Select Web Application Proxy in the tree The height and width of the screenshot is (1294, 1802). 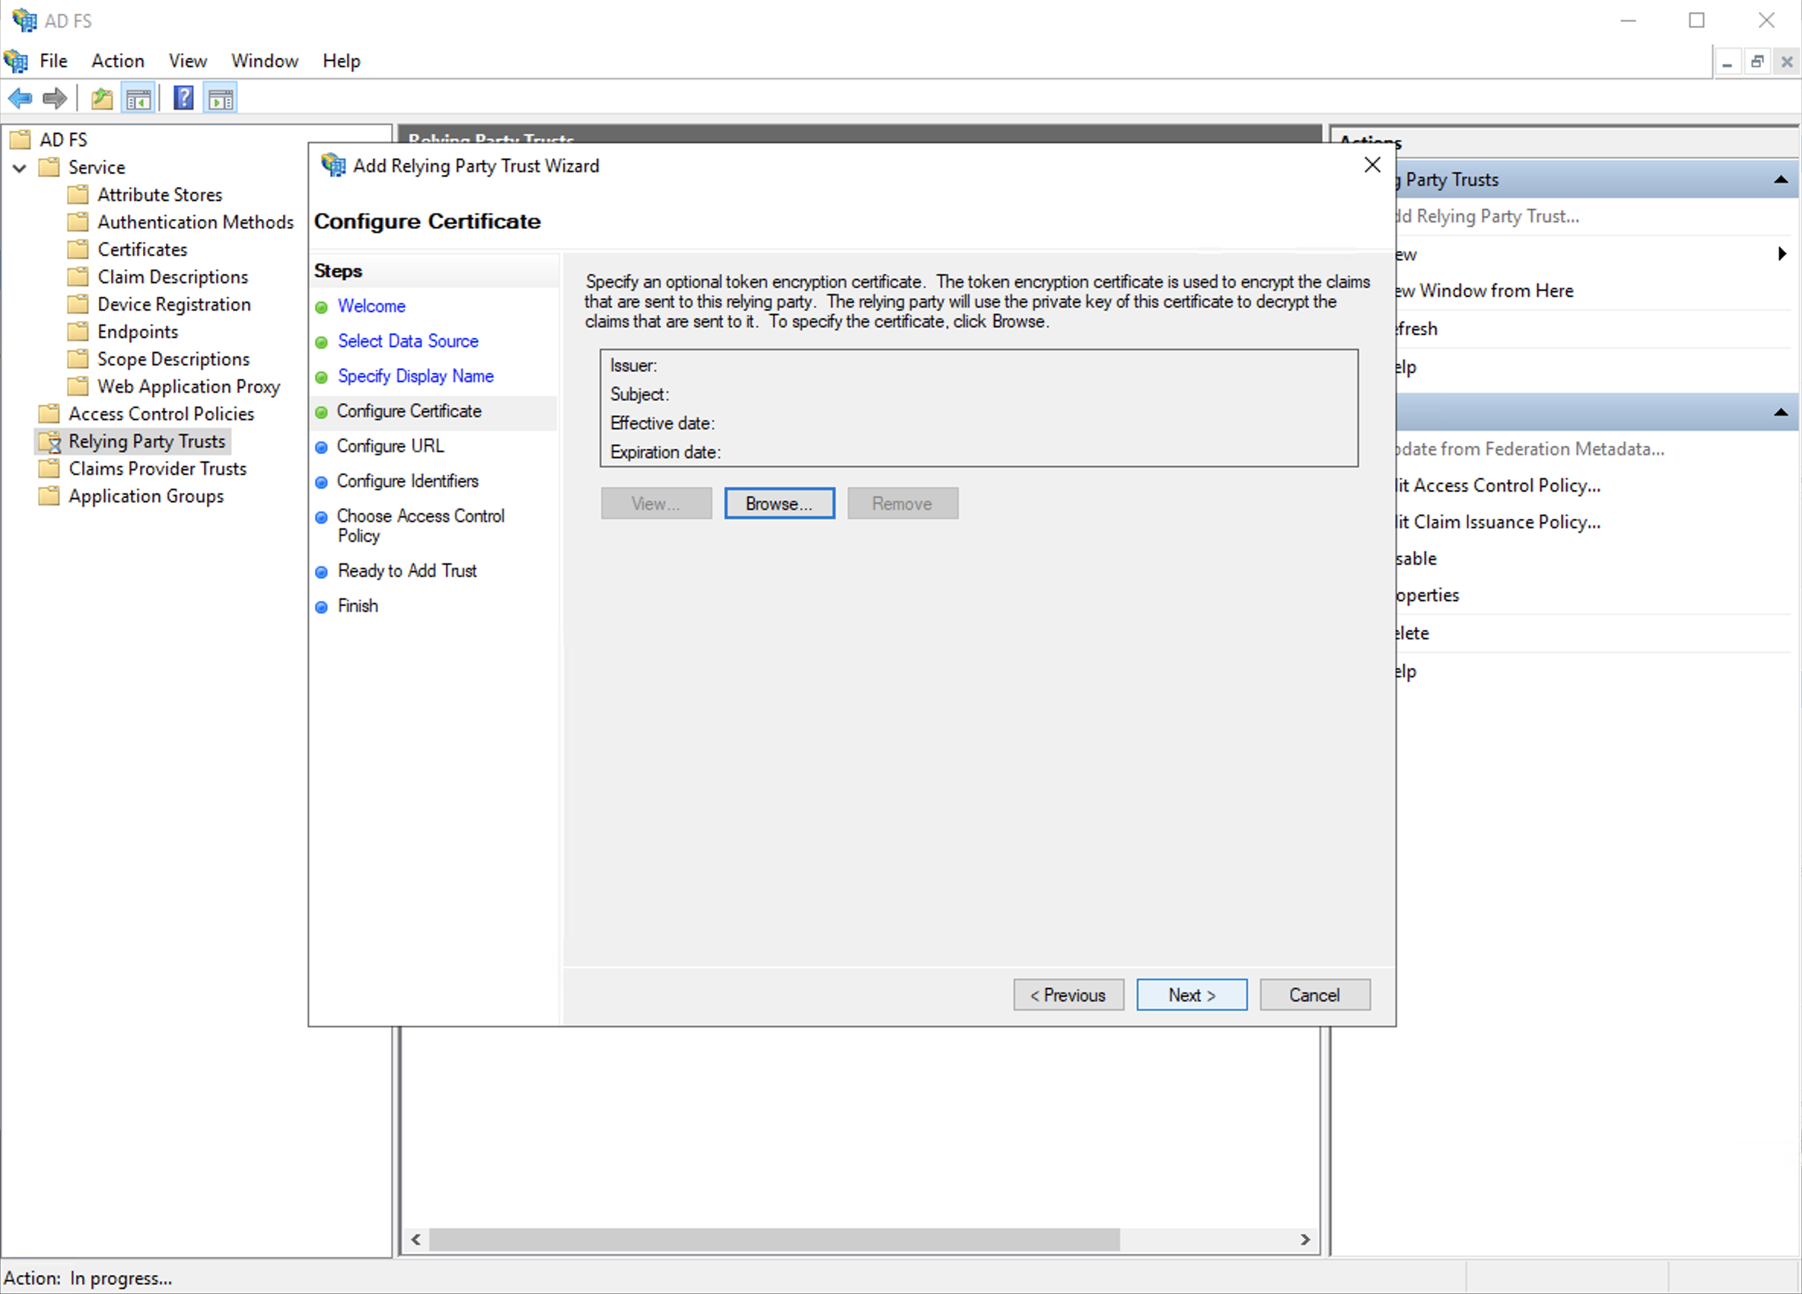pyautogui.click(x=188, y=386)
